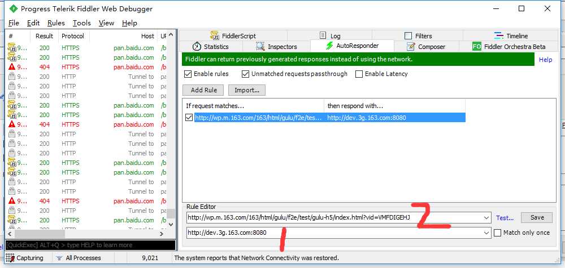This screenshot has width=565, height=268.
Task: Open the Rules menu
Action: click(x=56, y=23)
